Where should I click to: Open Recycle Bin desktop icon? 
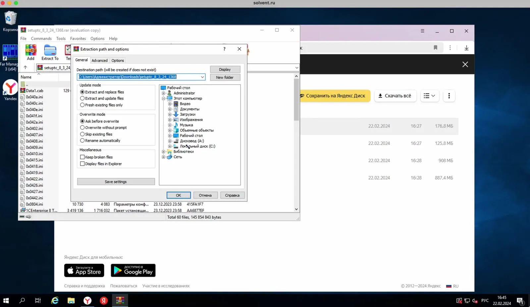coord(10,21)
